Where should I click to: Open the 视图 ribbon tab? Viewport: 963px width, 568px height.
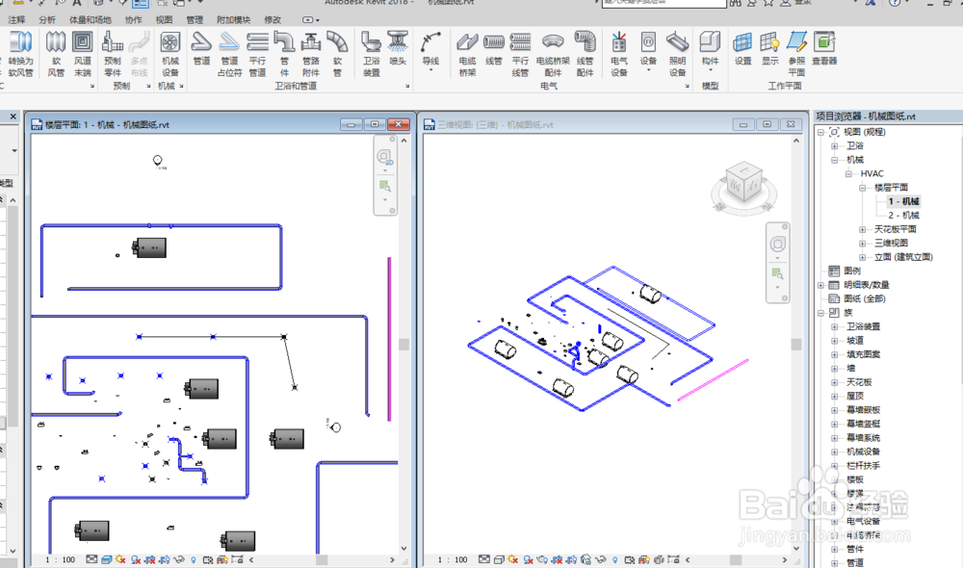(164, 20)
